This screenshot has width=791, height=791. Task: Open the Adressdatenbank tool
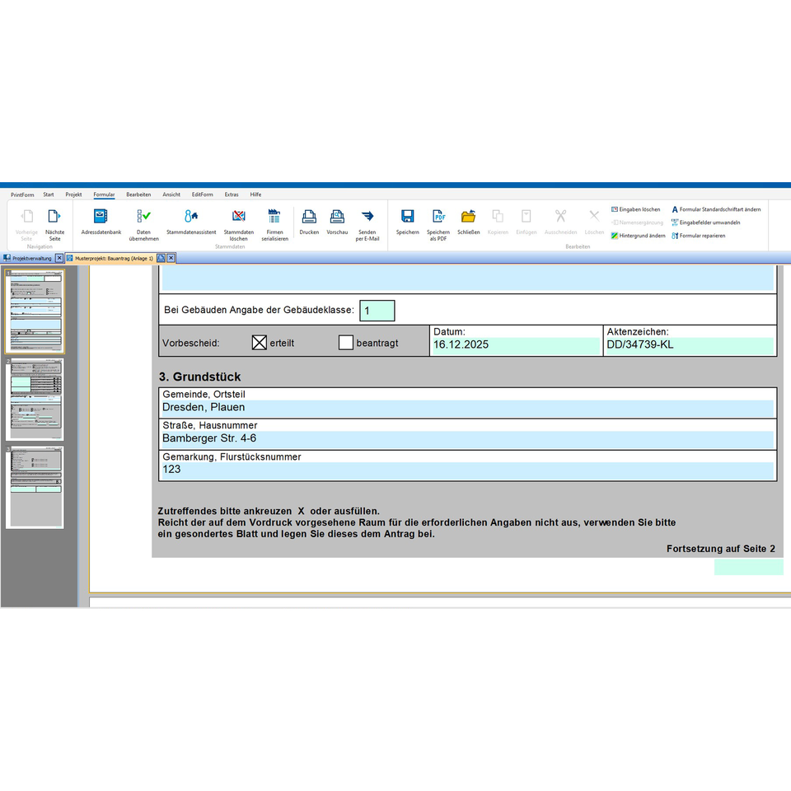pyautogui.click(x=101, y=222)
